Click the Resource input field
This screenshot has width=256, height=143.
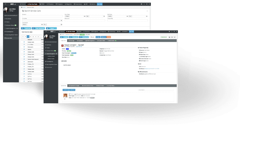coord(85,20)
